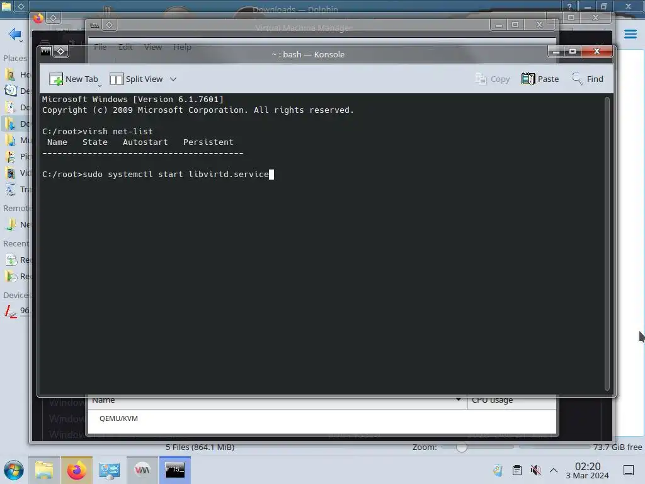
Task: Click the Konsole window menu terminal icon
Action: 45,52
